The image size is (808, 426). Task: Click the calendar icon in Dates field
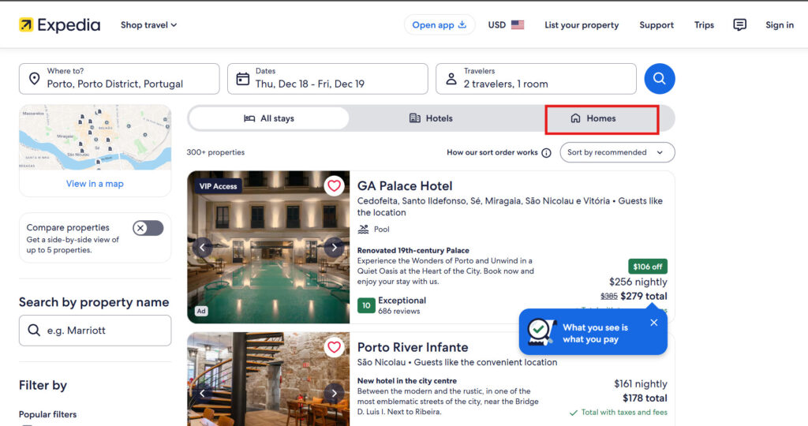(243, 79)
